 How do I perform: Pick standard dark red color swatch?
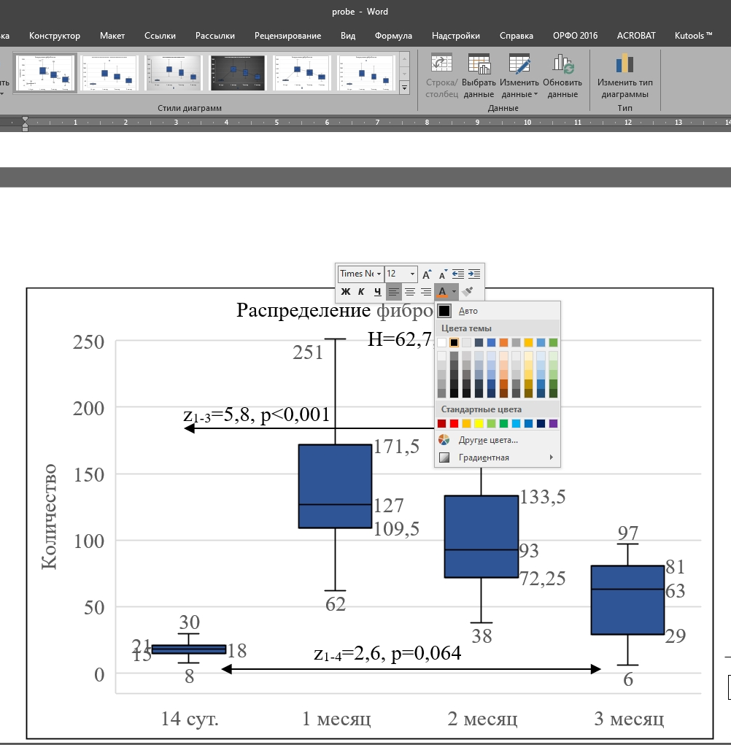pyautogui.click(x=441, y=423)
